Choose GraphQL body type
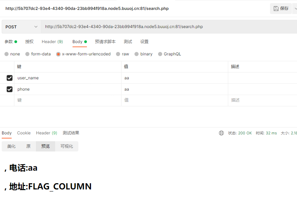Viewport: 297px width, 199px height. click(160, 54)
